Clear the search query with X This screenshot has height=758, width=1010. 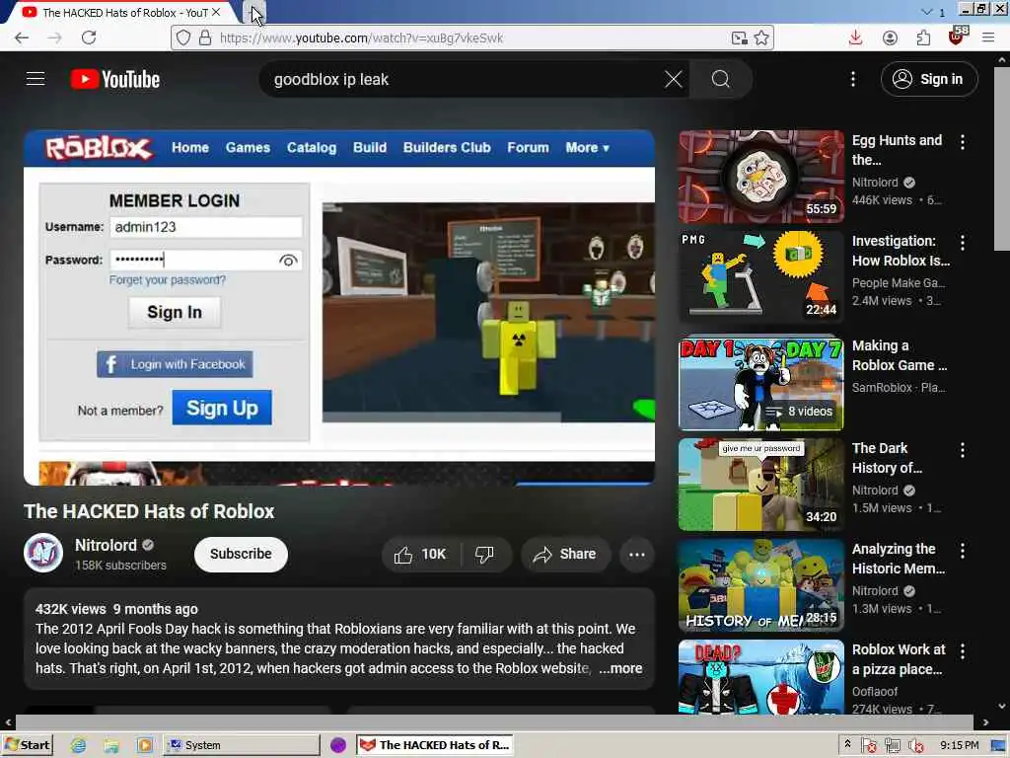pos(673,79)
